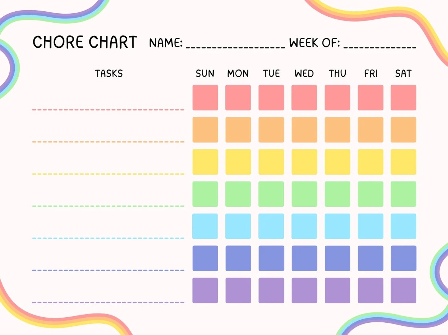Pick the yellow square under FRI
The width and height of the screenshot is (448, 335).
click(x=370, y=162)
